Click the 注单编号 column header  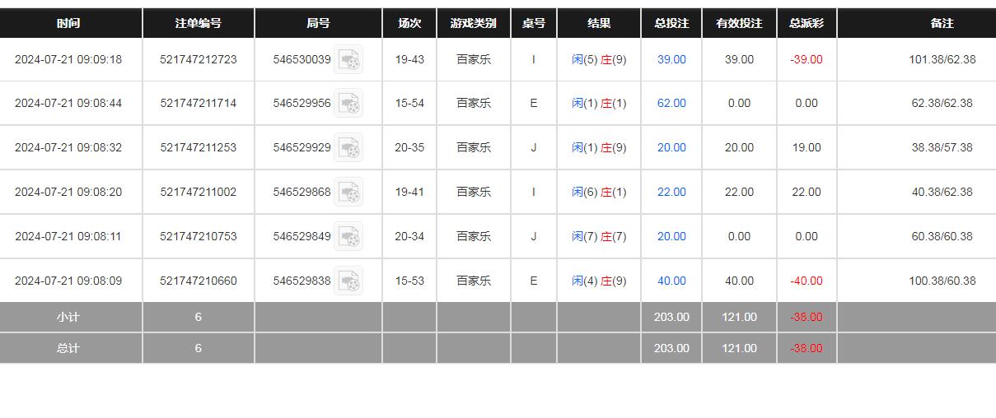click(198, 23)
